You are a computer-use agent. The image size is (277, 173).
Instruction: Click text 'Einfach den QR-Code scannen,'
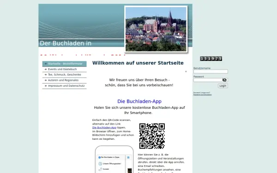[111, 120]
